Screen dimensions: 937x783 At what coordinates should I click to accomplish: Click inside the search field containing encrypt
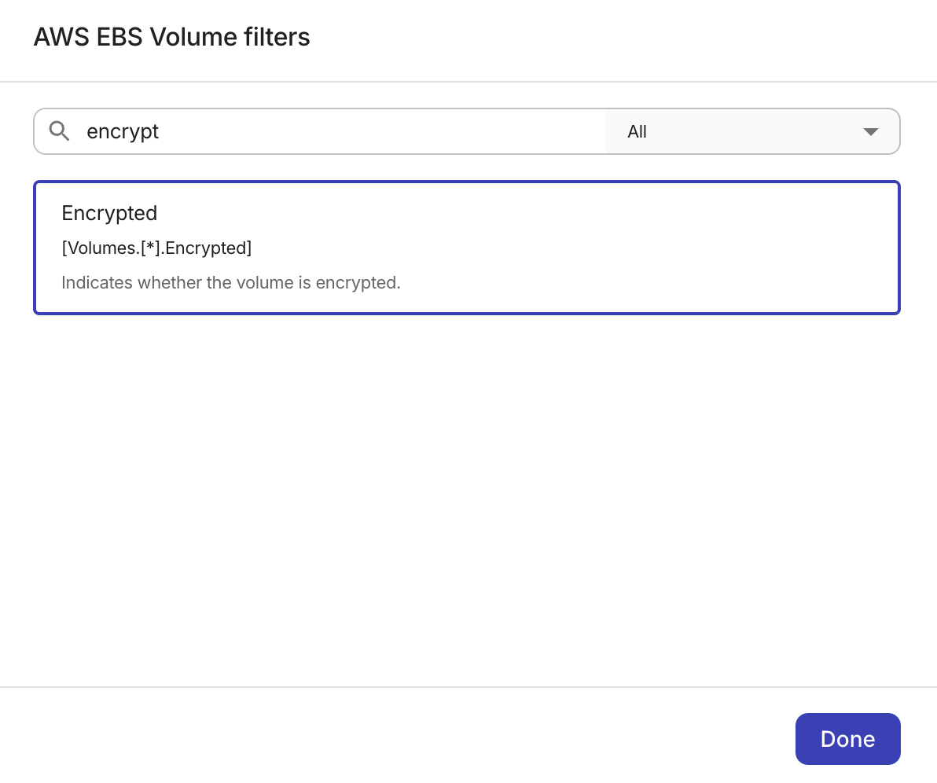tap(314, 131)
